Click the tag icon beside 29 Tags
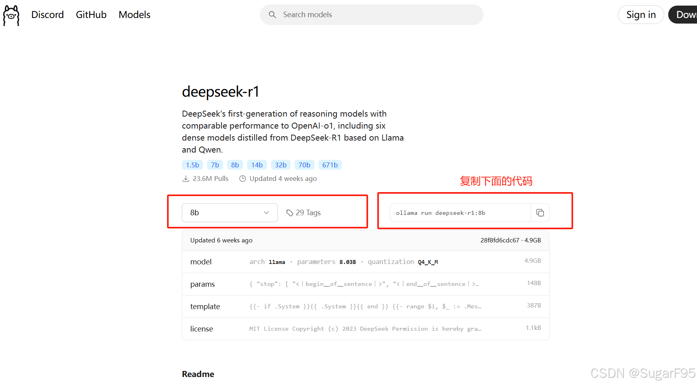 290,213
